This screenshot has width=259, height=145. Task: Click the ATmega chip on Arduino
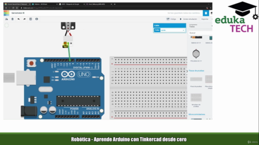click(x=78, y=101)
